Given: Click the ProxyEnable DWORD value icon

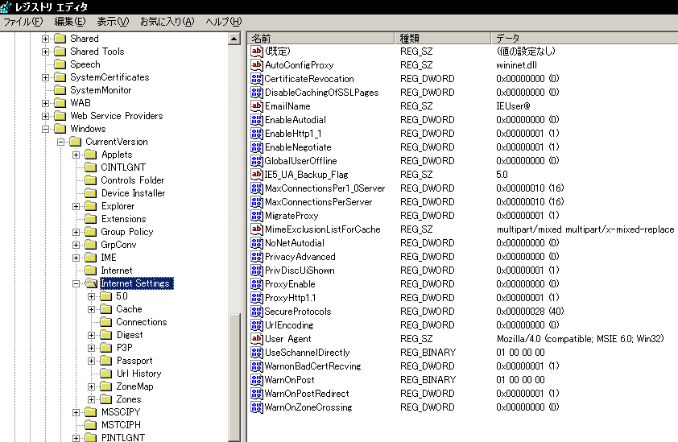Looking at the screenshot, I should [x=257, y=284].
